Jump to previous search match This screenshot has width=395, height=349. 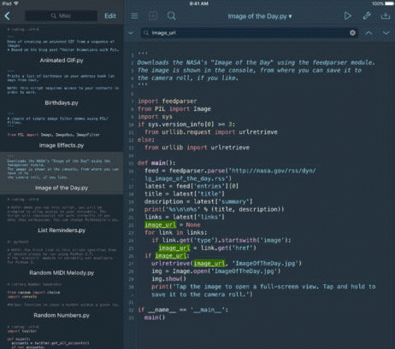pos(368,33)
